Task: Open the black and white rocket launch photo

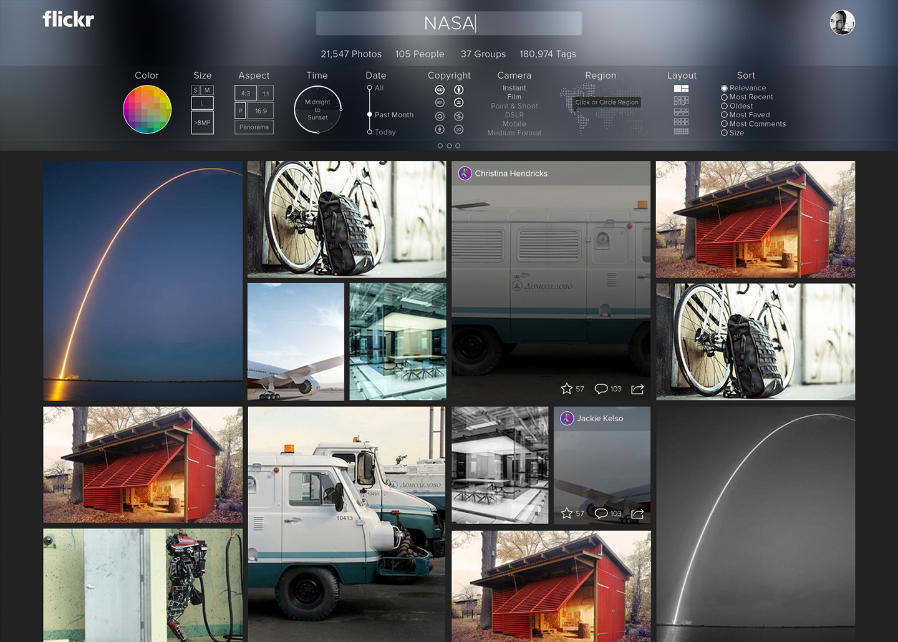Action: (x=756, y=524)
